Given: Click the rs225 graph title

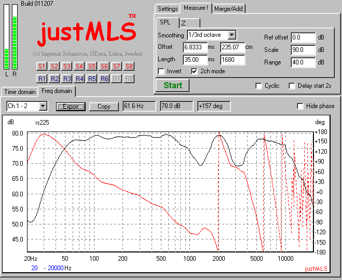Looking at the screenshot, I should coord(42,123).
